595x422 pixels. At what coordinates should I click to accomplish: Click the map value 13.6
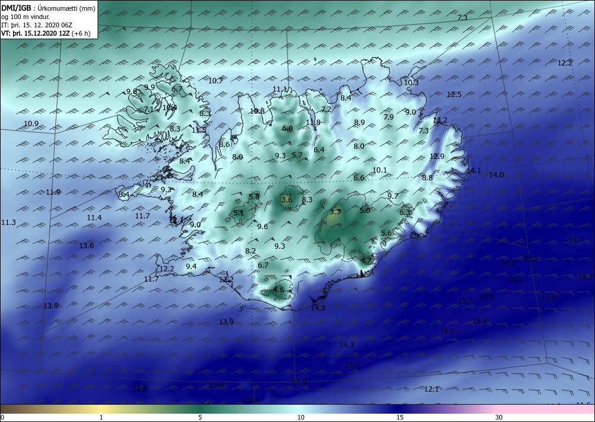pos(86,246)
